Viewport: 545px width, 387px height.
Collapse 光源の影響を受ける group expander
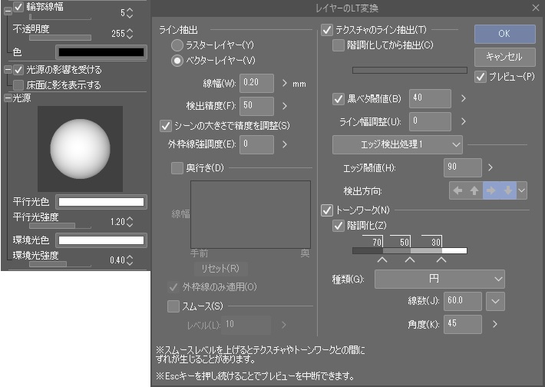(8, 70)
